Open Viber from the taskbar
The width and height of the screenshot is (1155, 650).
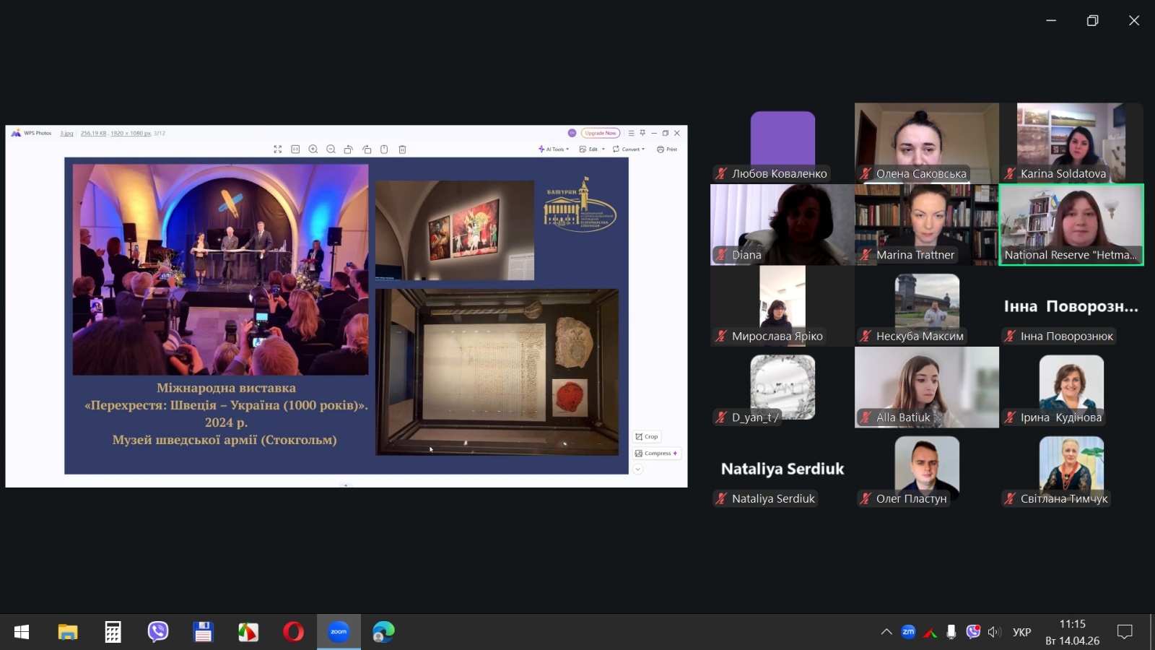coord(158,632)
